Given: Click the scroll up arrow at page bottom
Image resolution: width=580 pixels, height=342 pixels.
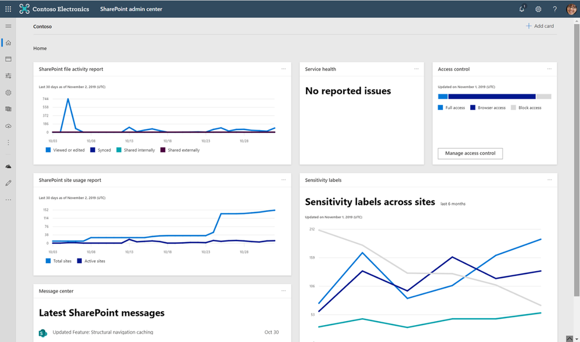Looking at the screenshot, I should tap(570, 339).
